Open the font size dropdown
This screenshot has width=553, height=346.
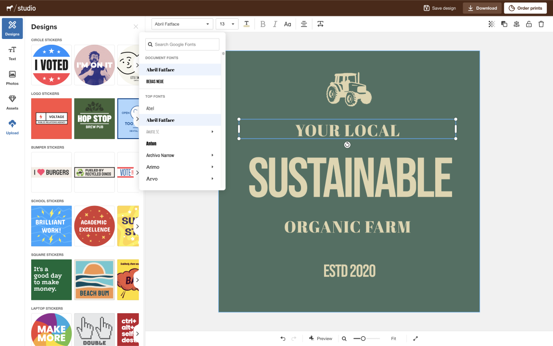pyautogui.click(x=227, y=24)
